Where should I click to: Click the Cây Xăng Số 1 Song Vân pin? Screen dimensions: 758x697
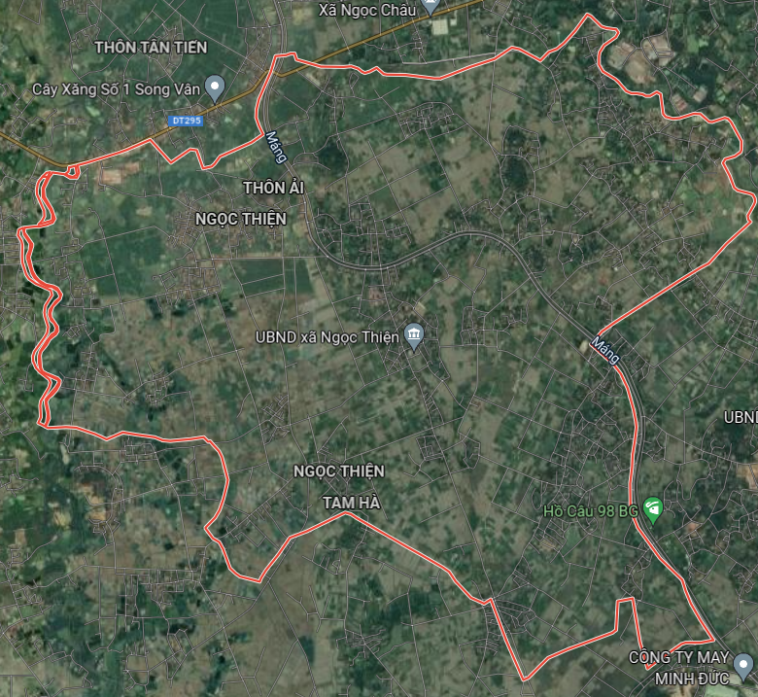click(x=215, y=88)
